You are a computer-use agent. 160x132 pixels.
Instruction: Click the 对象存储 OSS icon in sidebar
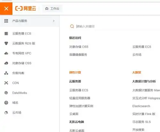tap(6, 63)
